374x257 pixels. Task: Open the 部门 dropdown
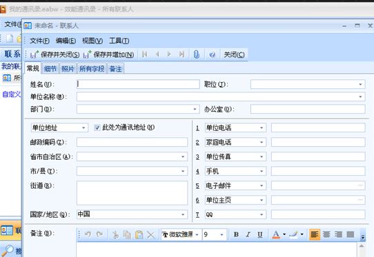click(x=195, y=109)
